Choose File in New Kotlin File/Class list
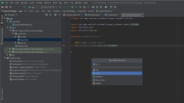 [117, 70]
